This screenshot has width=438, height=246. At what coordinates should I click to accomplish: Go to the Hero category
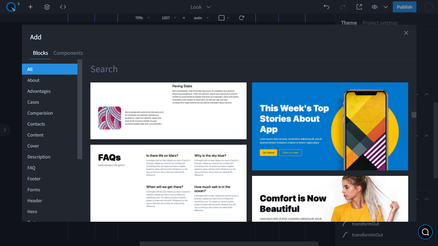(50, 211)
